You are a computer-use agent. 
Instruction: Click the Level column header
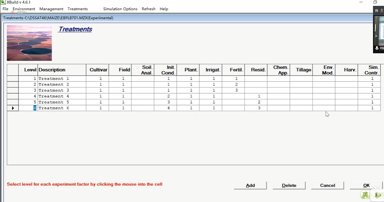tap(28, 70)
